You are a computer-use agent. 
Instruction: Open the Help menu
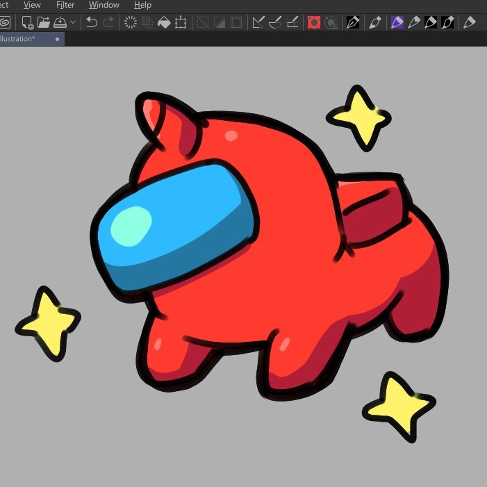tap(142, 5)
